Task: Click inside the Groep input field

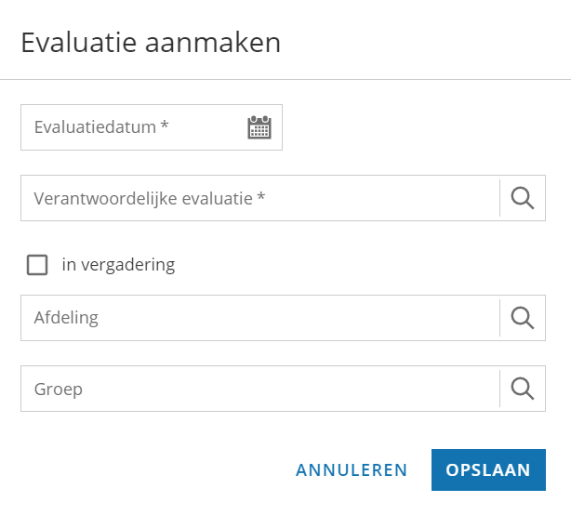Action: point(260,389)
